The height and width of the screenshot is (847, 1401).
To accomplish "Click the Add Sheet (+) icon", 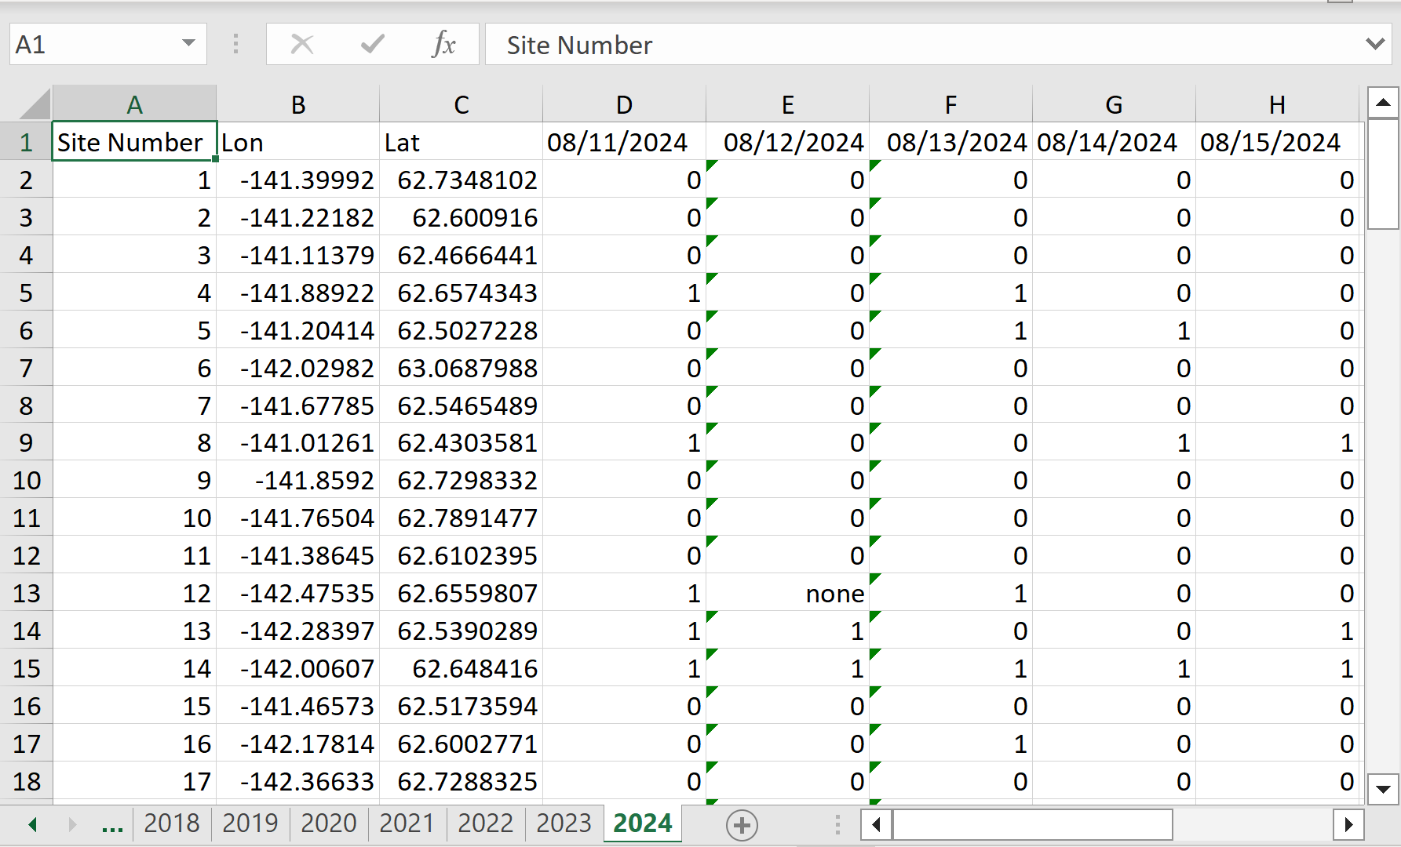I will click(741, 825).
